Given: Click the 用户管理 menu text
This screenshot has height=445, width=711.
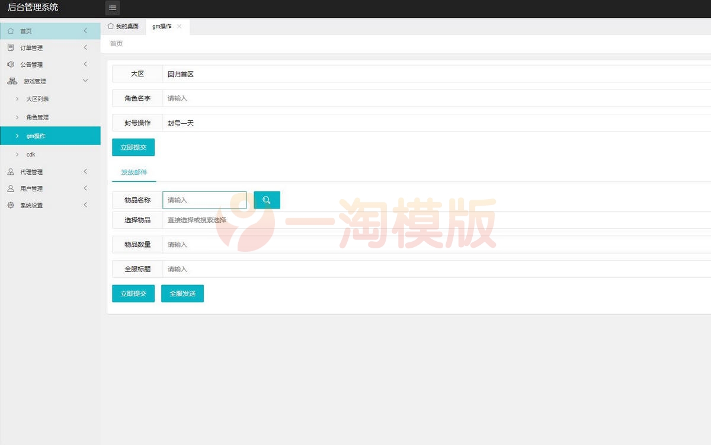Looking at the screenshot, I should tap(31, 189).
